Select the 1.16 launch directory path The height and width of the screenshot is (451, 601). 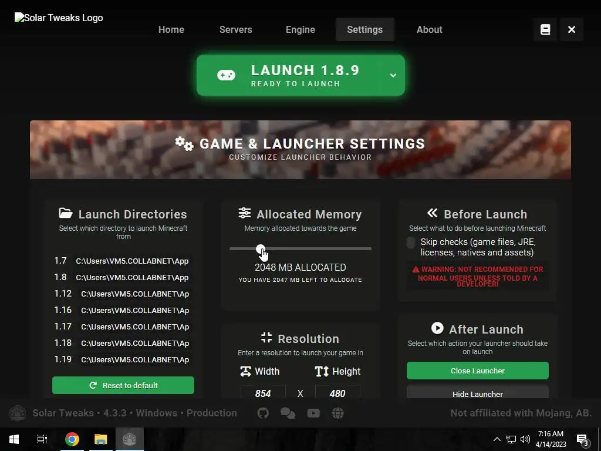point(135,311)
